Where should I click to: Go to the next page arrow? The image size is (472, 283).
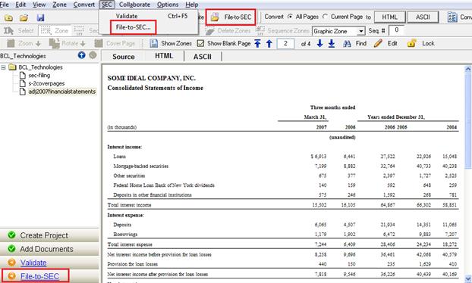coord(319,44)
